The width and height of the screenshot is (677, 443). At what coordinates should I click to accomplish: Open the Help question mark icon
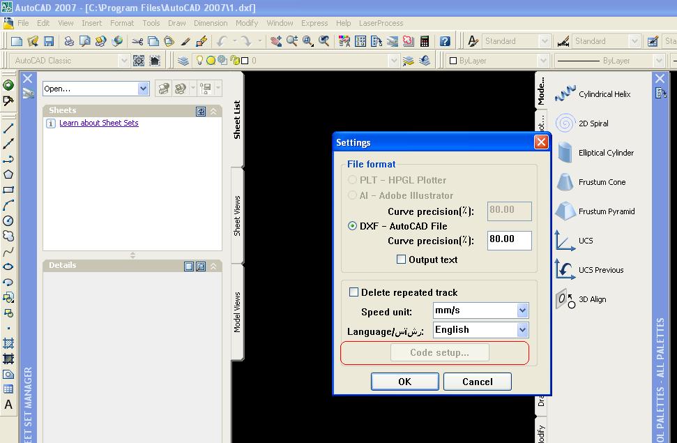tap(445, 42)
